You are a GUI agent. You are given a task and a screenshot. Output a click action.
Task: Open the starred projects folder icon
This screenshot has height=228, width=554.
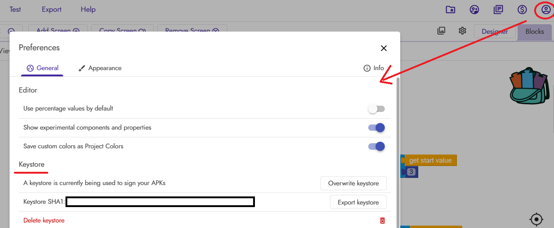coord(450,10)
